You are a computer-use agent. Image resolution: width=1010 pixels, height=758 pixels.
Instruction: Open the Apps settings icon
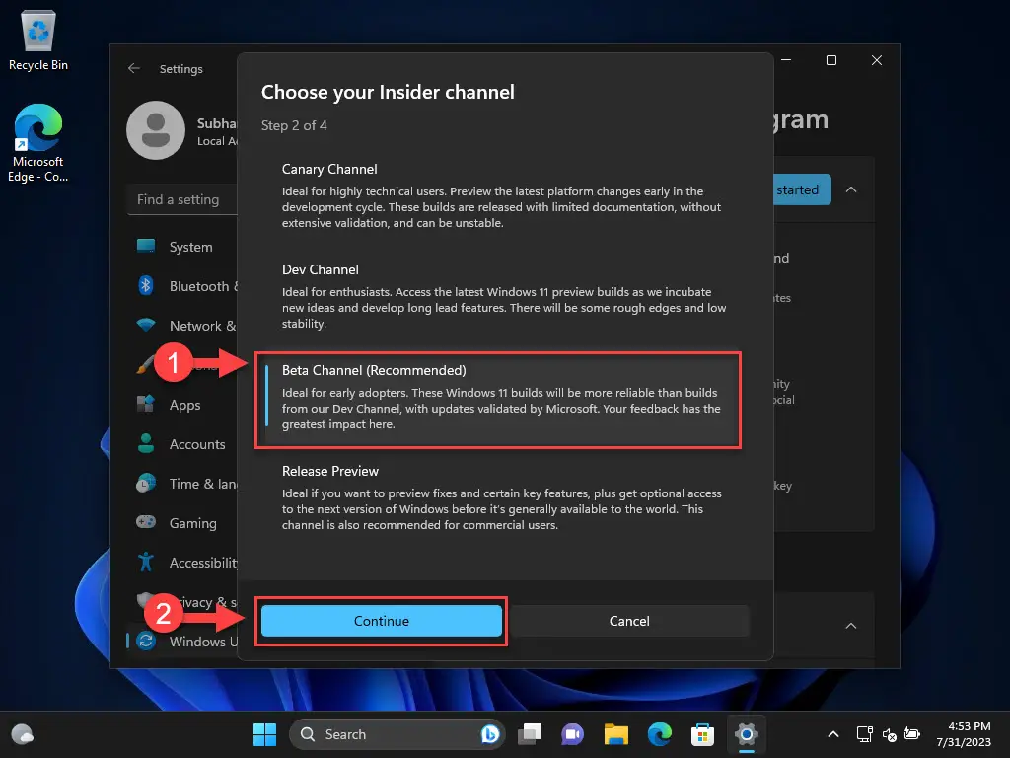146,404
